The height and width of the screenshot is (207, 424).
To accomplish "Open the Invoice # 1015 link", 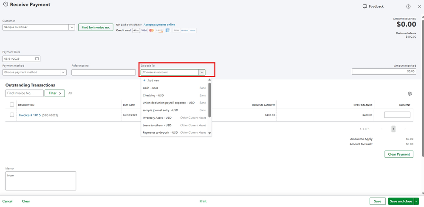I will pyautogui.click(x=30, y=115).
